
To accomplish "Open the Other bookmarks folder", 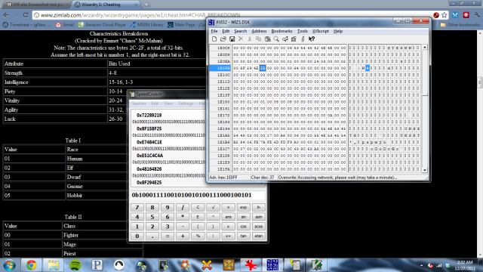I will pos(460,25).
